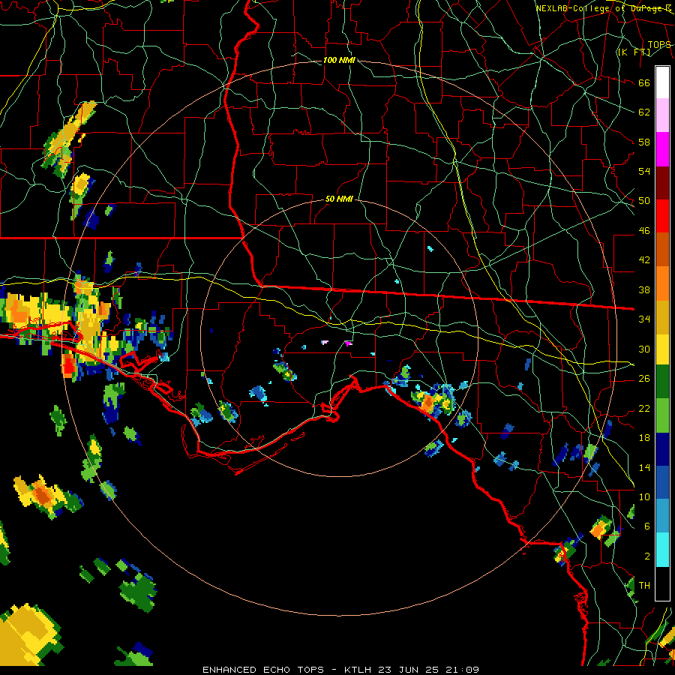
Task: Click the "[K FT]" units label
Action: click(x=634, y=52)
